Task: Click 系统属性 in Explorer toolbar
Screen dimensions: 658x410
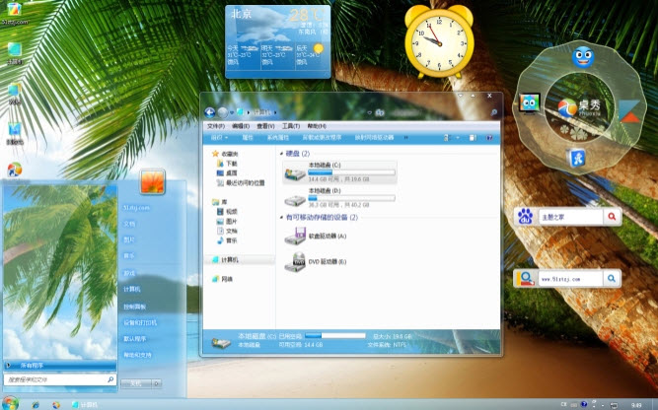Action: pyautogui.click(x=278, y=138)
